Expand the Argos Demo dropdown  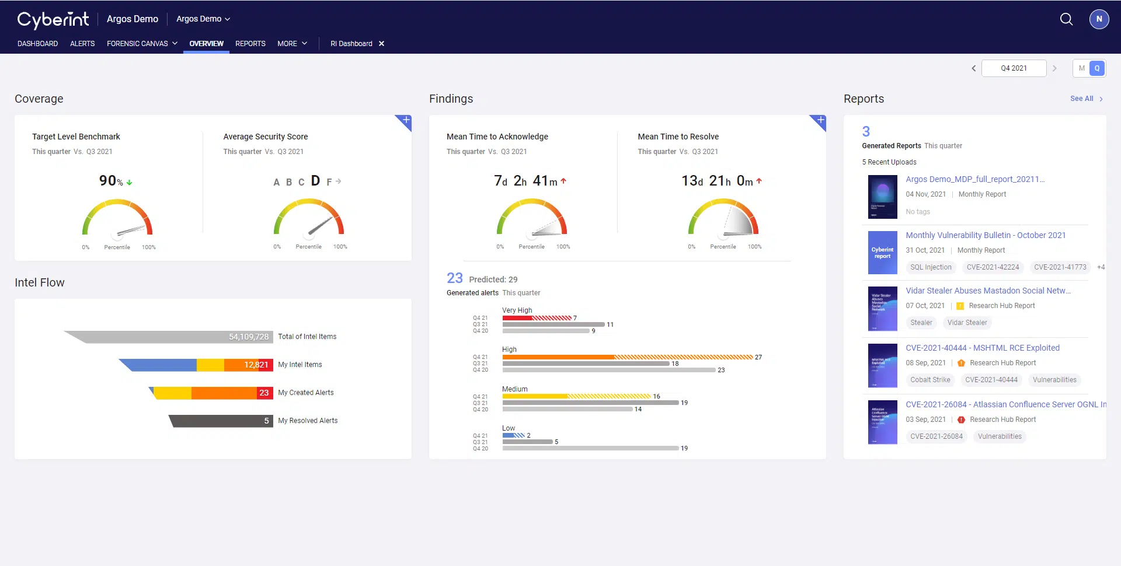click(x=203, y=19)
